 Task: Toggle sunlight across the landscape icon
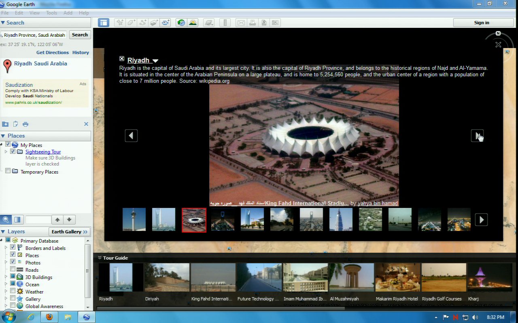(193, 23)
